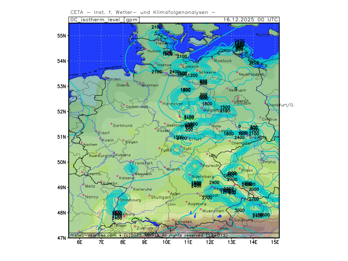This screenshot has height=261, width=348.
Task: Pick the Nuernberg city marker
Action: click(x=190, y=175)
